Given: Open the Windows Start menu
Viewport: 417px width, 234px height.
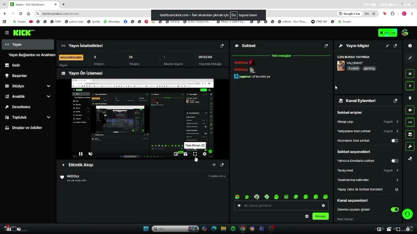Looking at the screenshot, I should 146,229.
